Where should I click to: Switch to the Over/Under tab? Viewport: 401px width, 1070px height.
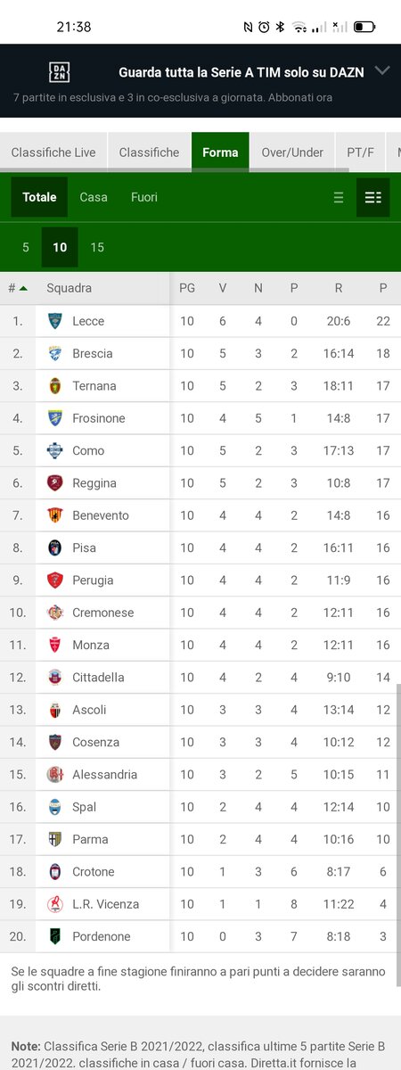pos(292,152)
